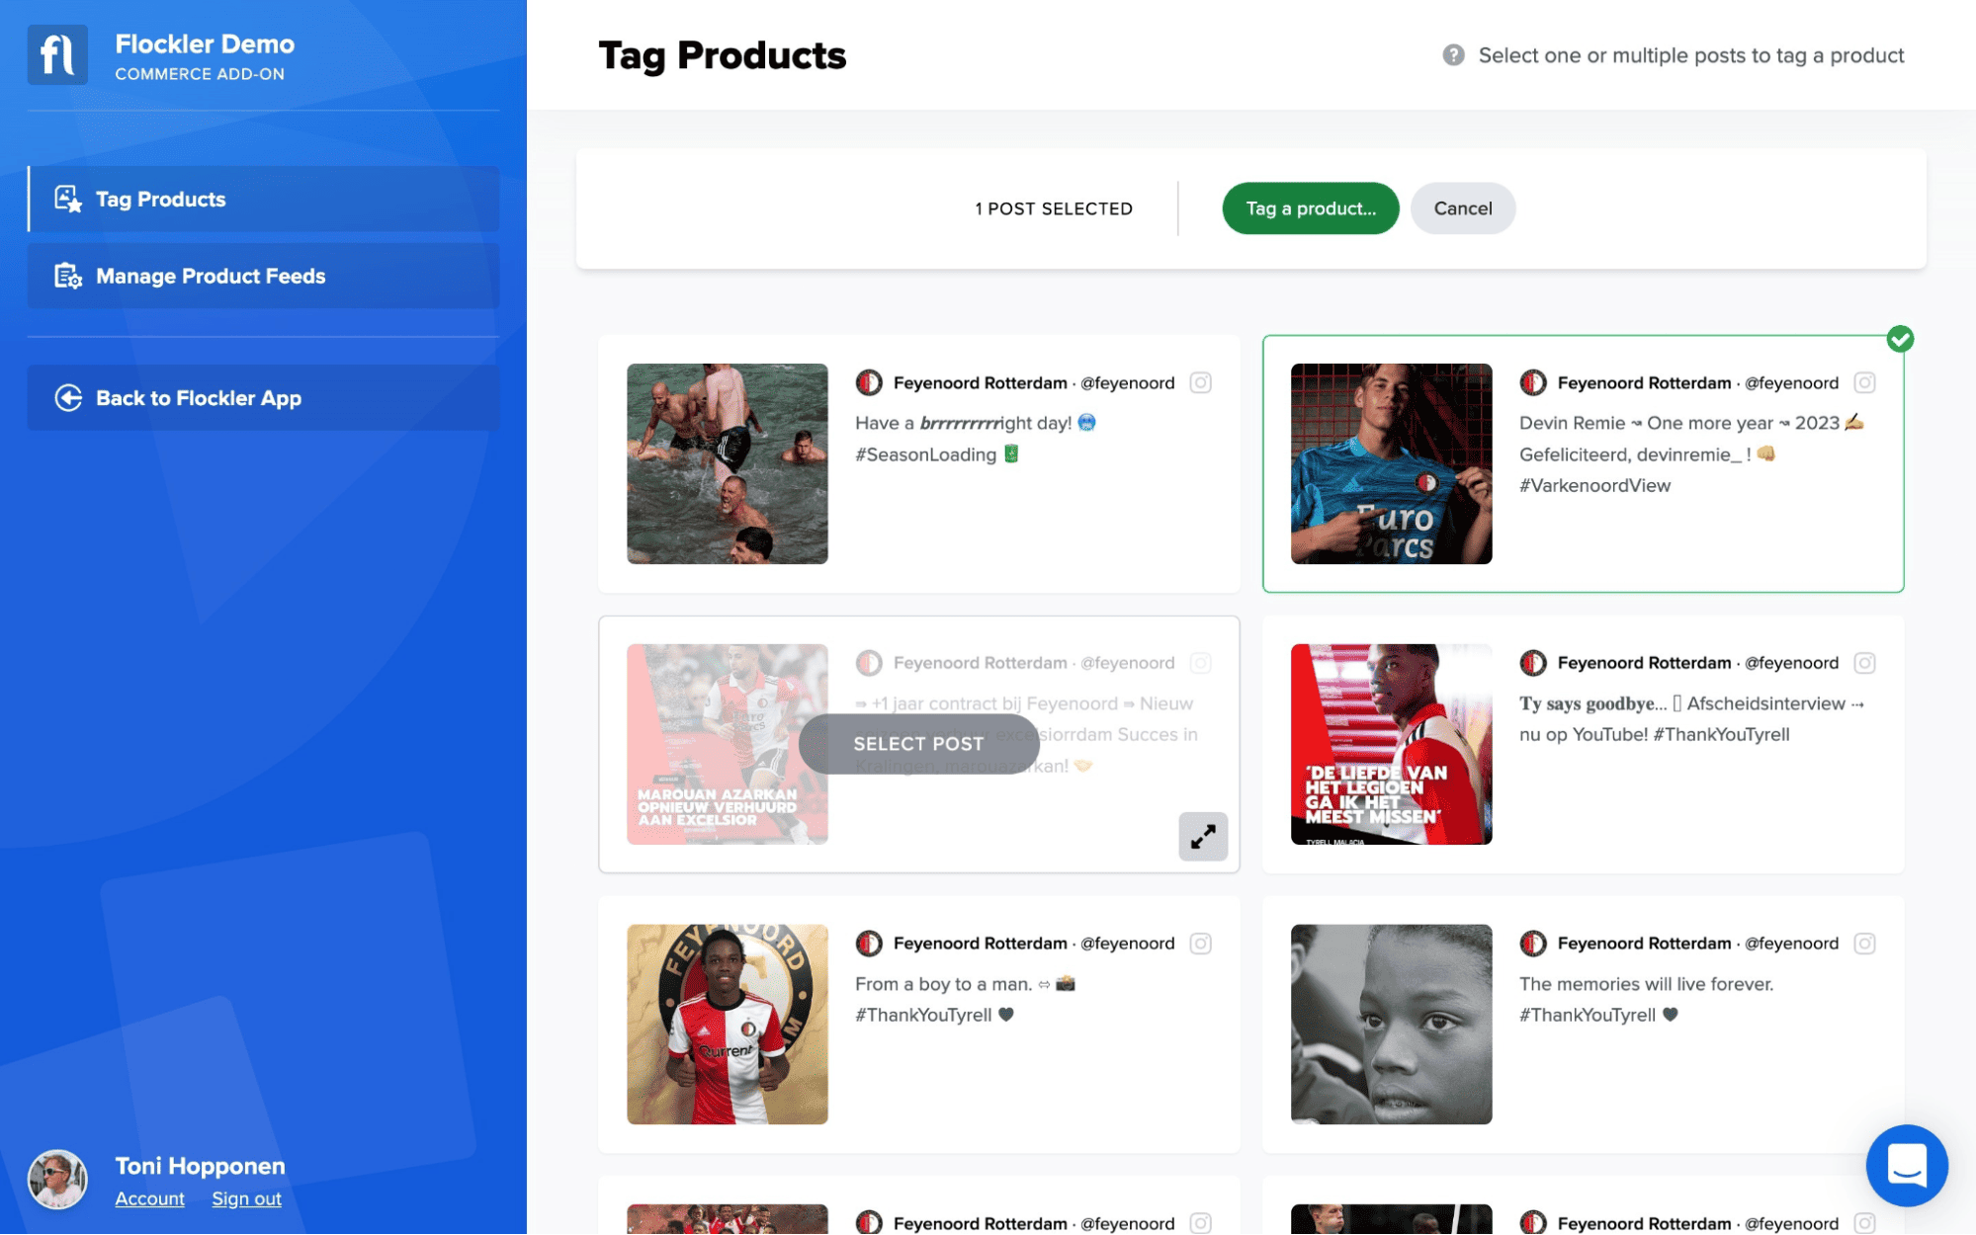
Task: Open the Account link
Action: pyautogui.click(x=149, y=1198)
